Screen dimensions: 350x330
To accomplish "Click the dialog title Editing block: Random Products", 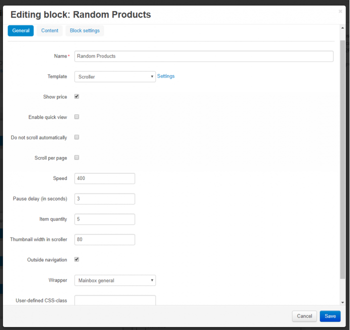I will 81,14.
